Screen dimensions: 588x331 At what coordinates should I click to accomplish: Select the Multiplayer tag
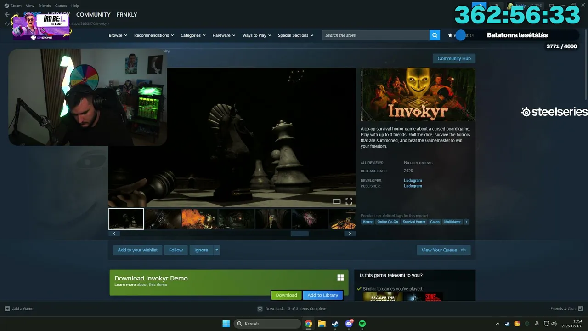click(452, 222)
